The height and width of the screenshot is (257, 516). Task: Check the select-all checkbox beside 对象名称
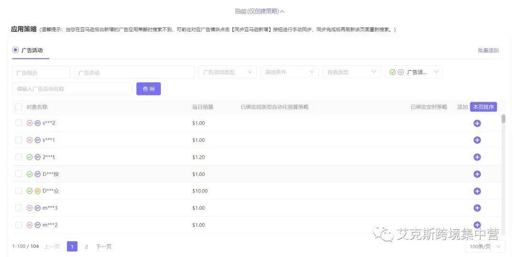(x=19, y=107)
